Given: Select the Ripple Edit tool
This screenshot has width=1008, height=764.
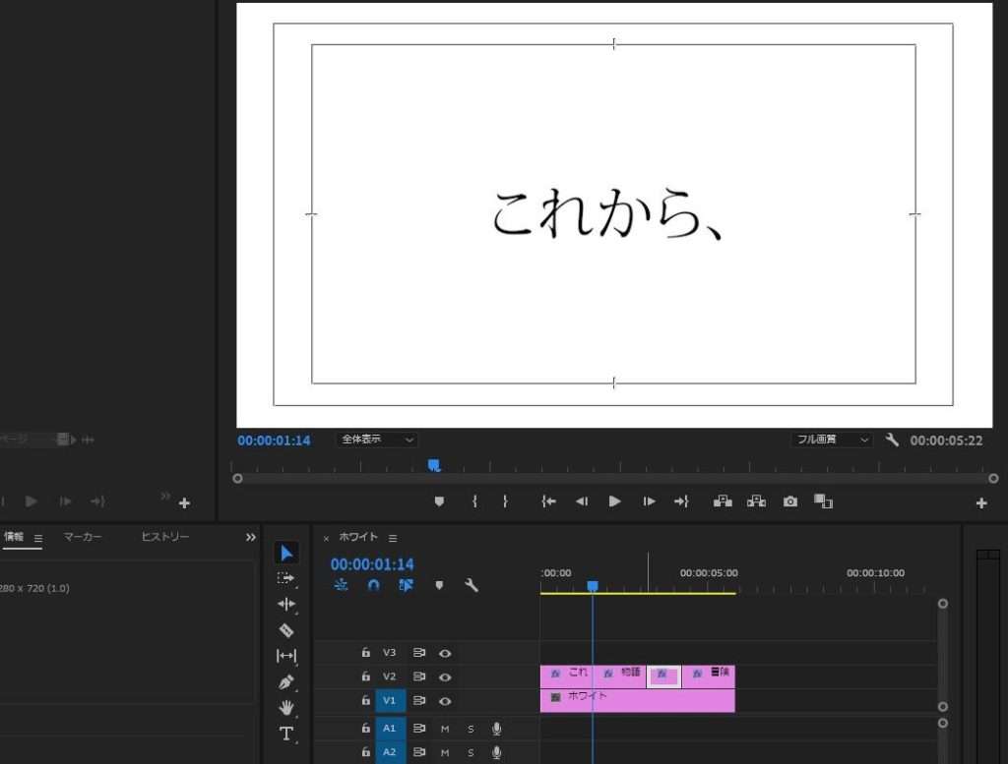Looking at the screenshot, I should point(286,604).
